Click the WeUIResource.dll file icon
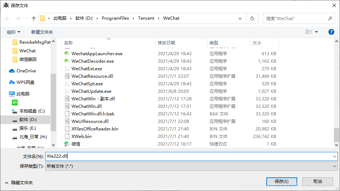Screen dimensions: 340x191 (67, 121)
